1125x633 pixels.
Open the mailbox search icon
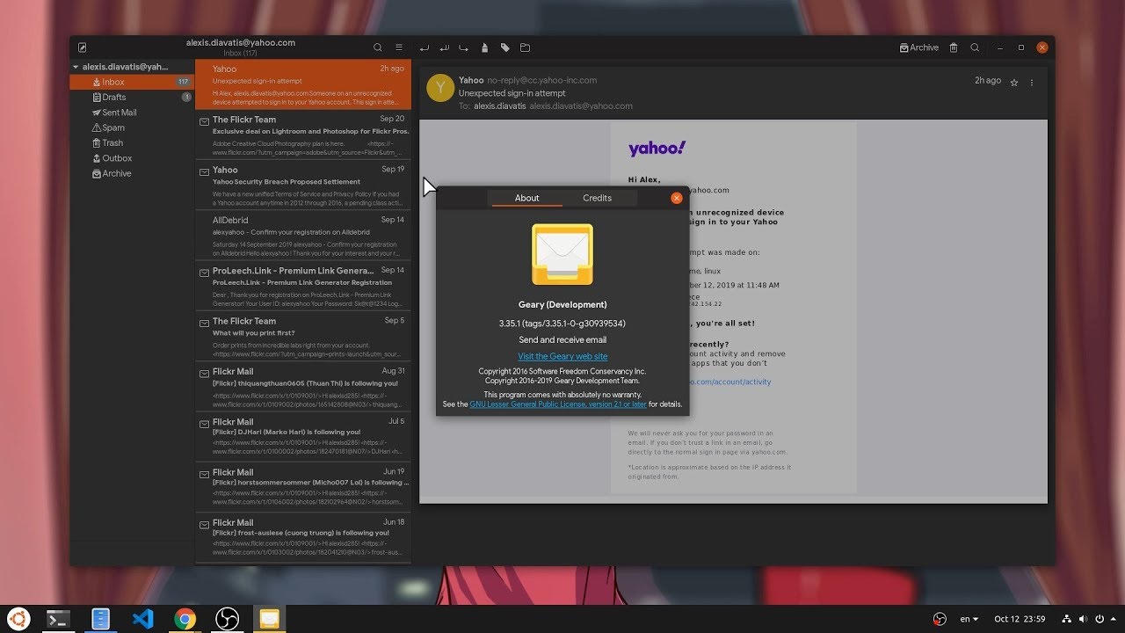378,47
